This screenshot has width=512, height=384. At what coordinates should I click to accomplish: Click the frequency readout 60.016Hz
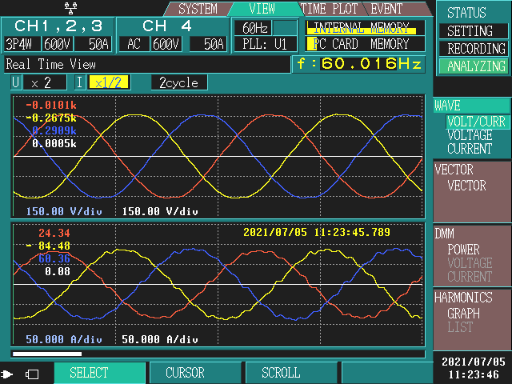point(358,64)
